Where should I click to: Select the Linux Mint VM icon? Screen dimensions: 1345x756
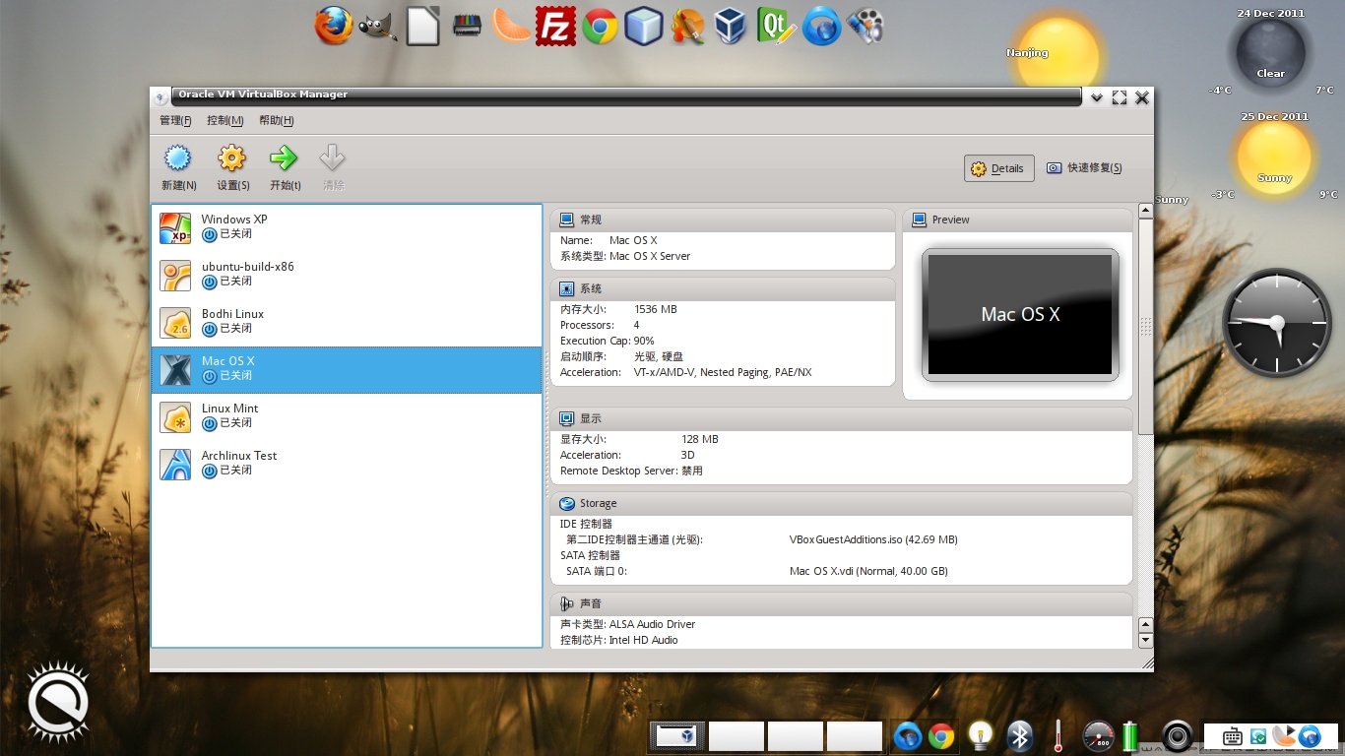click(175, 416)
